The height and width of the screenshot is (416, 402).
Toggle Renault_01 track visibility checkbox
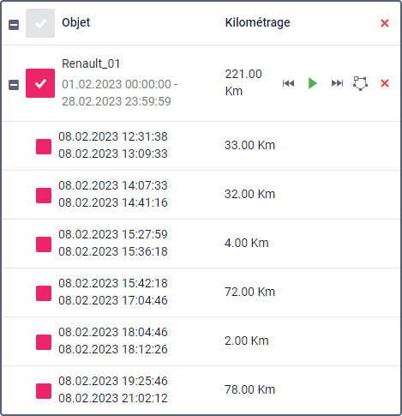40,83
